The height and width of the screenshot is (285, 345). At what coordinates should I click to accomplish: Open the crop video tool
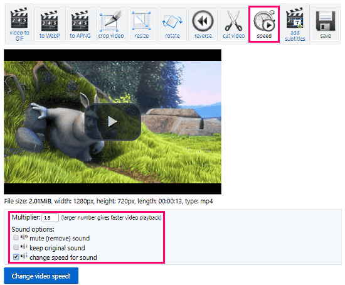(x=111, y=24)
